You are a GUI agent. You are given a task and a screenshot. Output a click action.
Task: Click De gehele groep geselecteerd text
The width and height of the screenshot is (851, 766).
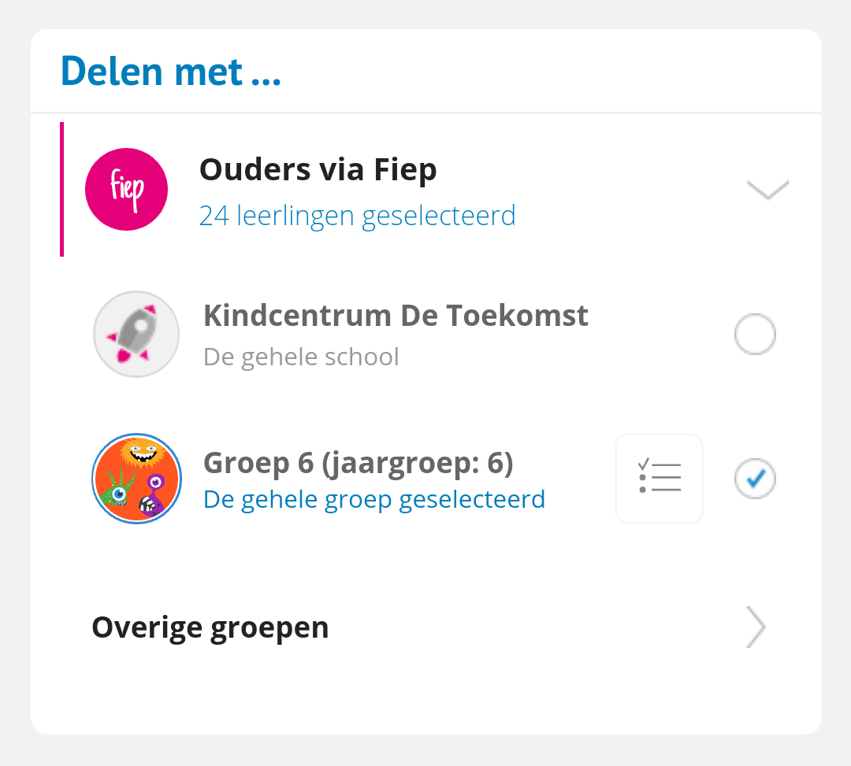374,499
